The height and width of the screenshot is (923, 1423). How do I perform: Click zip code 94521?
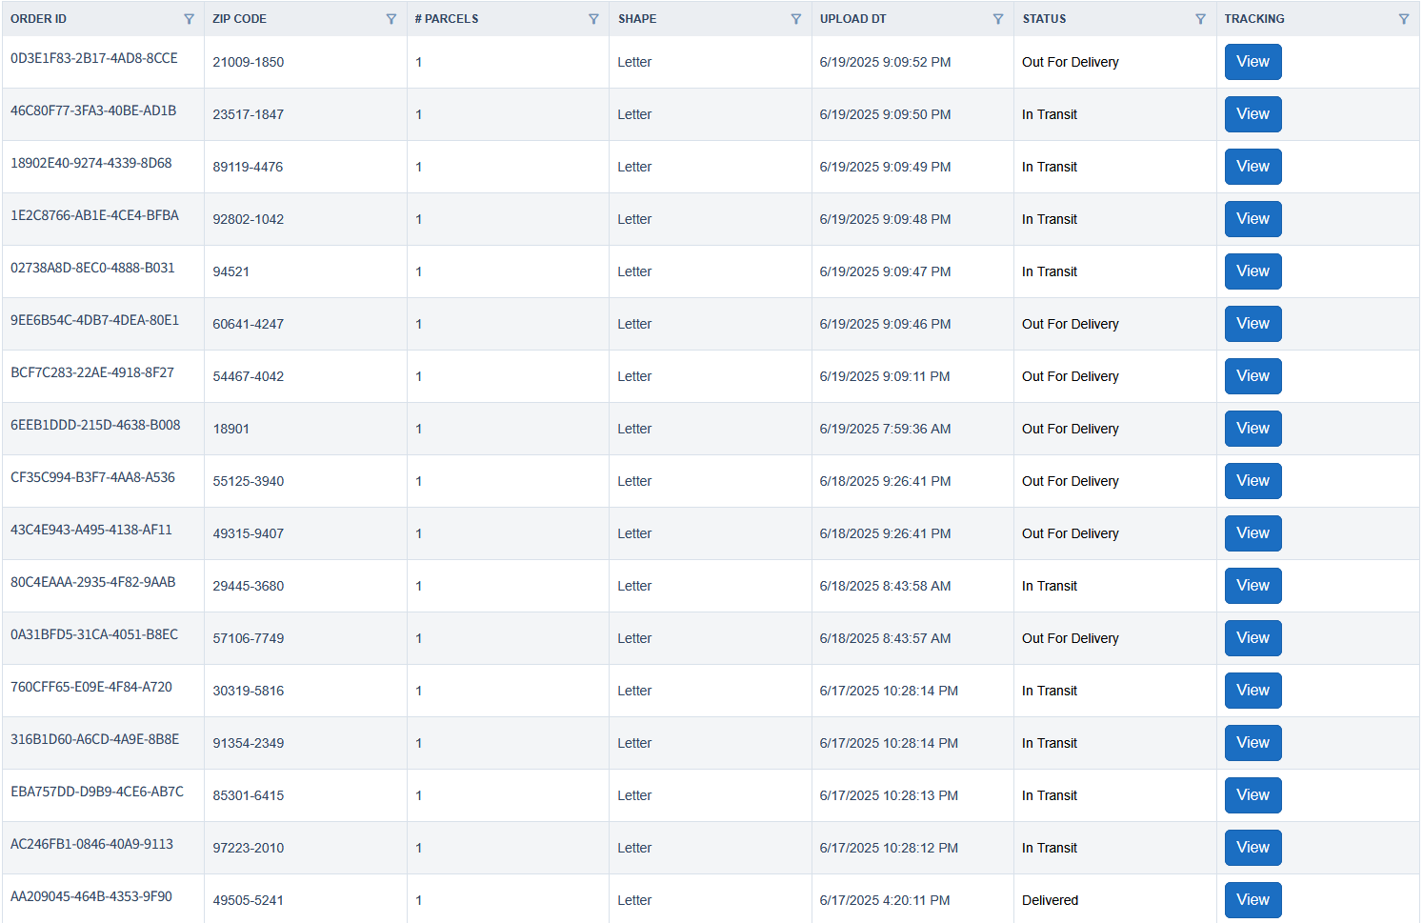tap(231, 271)
